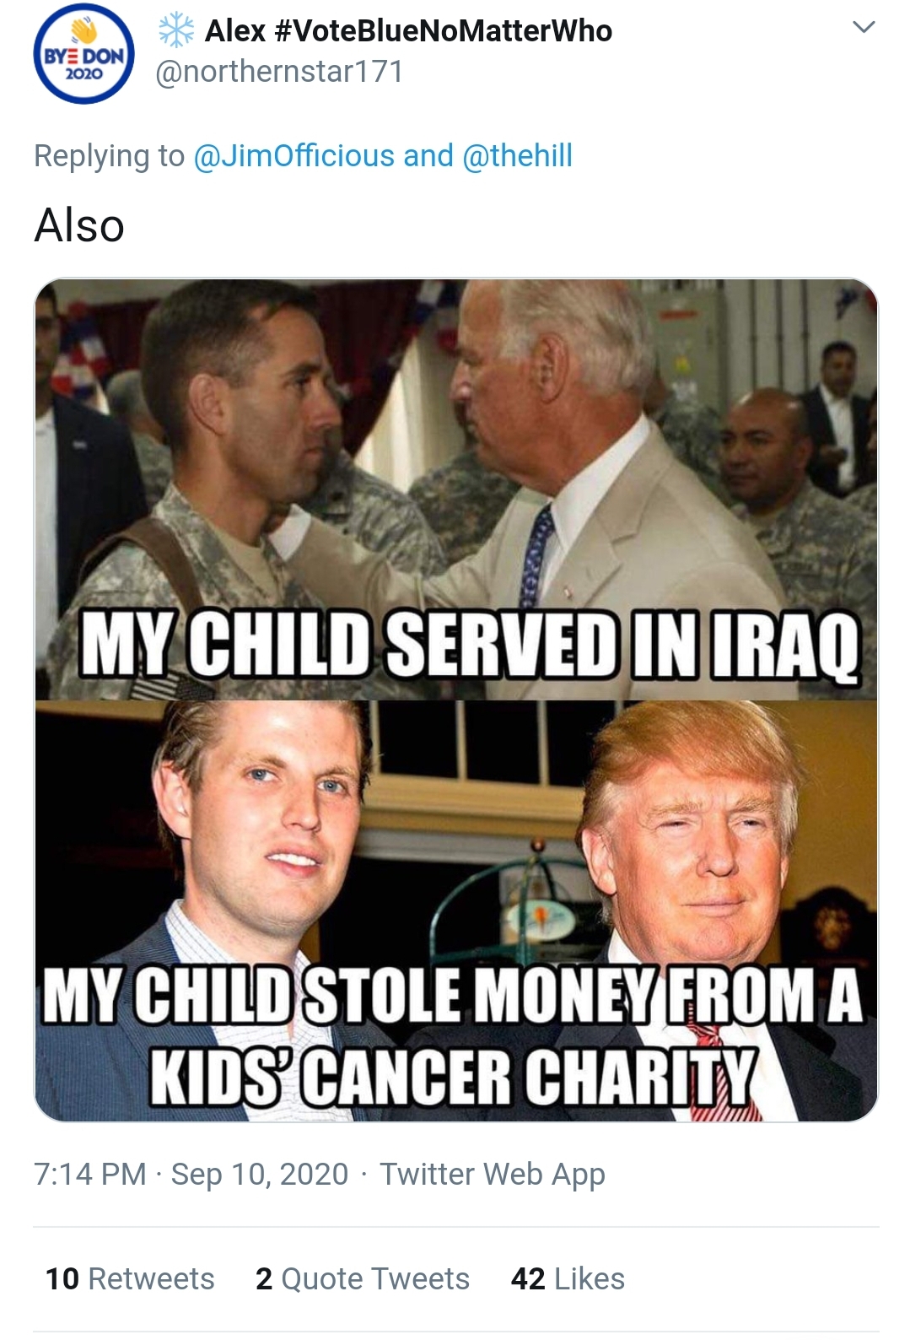Open the Twitter Web App source link
The width and height of the screenshot is (910, 1340).
pos(493,1174)
